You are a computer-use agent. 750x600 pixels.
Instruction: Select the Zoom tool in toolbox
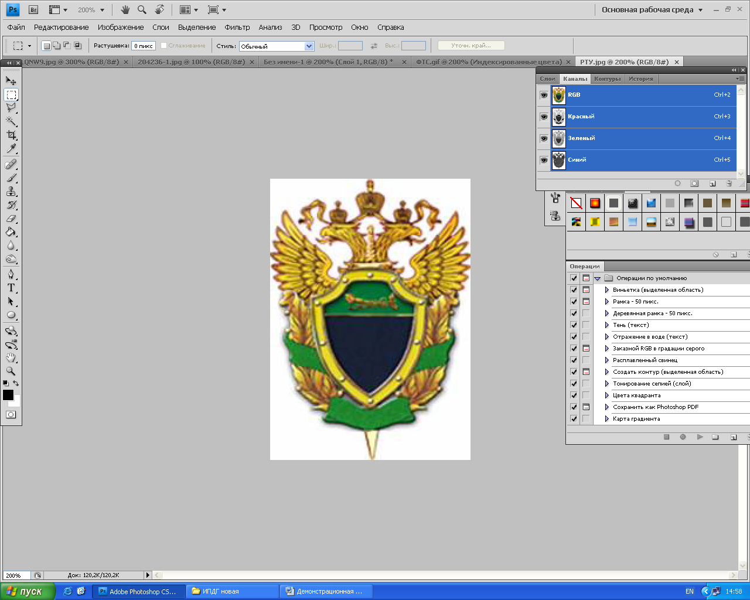[11, 371]
